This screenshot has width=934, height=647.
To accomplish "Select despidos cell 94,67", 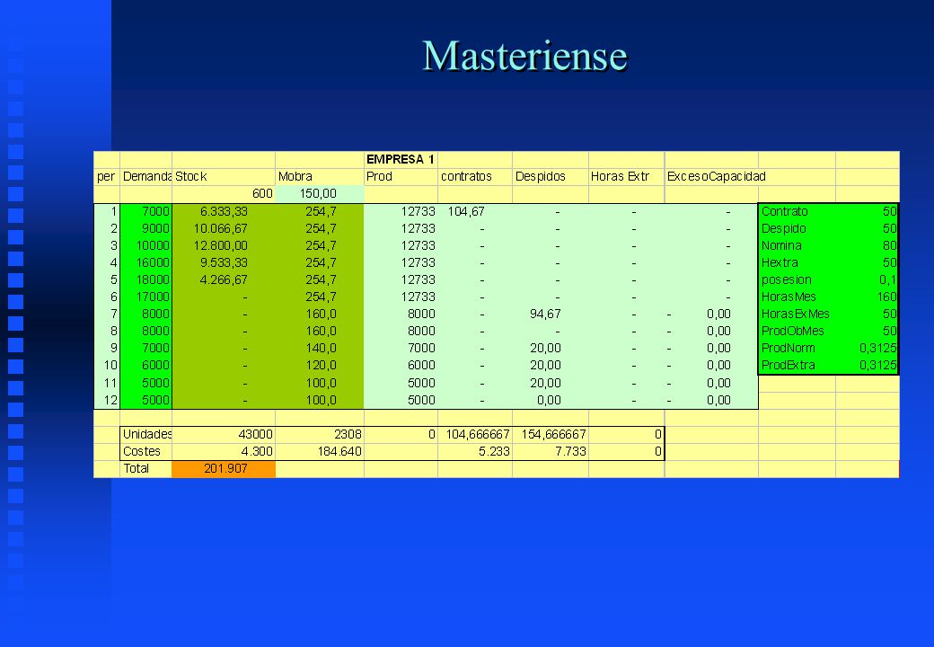I will click(551, 314).
